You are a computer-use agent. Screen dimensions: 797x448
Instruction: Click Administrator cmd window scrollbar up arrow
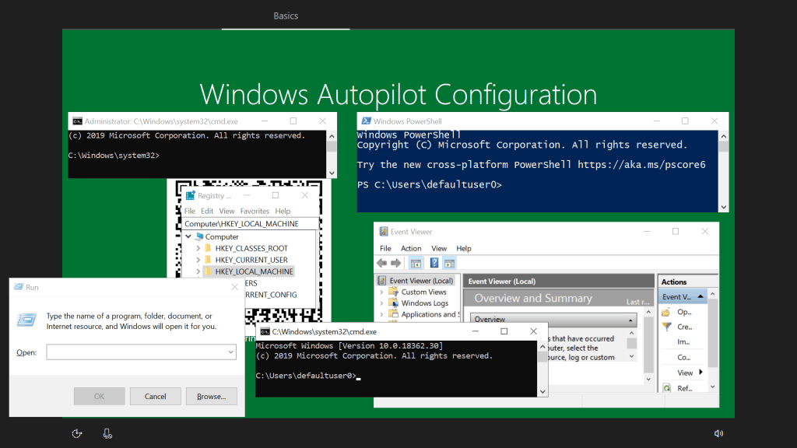tap(332, 136)
